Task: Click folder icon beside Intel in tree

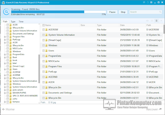Action: tap(10, 63)
